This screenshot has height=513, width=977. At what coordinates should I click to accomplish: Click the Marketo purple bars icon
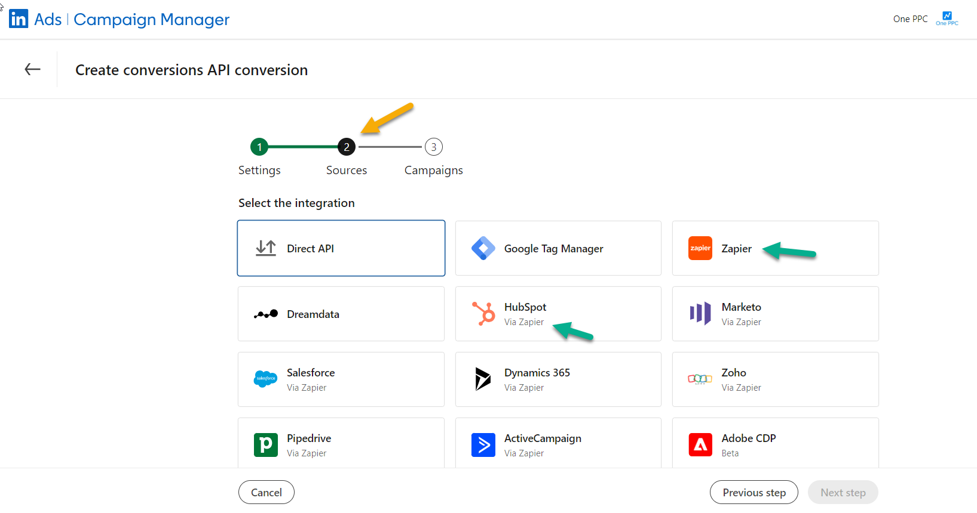coord(700,313)
